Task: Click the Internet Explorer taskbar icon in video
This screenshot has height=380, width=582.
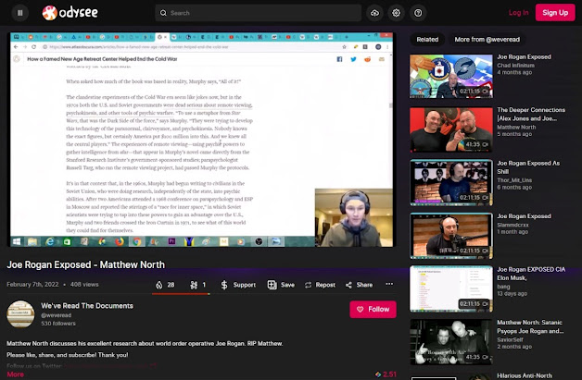Action: (49, 242)
